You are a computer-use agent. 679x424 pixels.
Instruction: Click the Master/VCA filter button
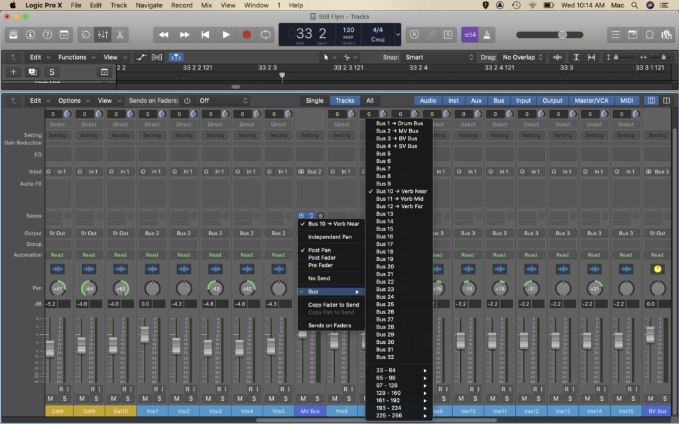click(x=591, y=100)
